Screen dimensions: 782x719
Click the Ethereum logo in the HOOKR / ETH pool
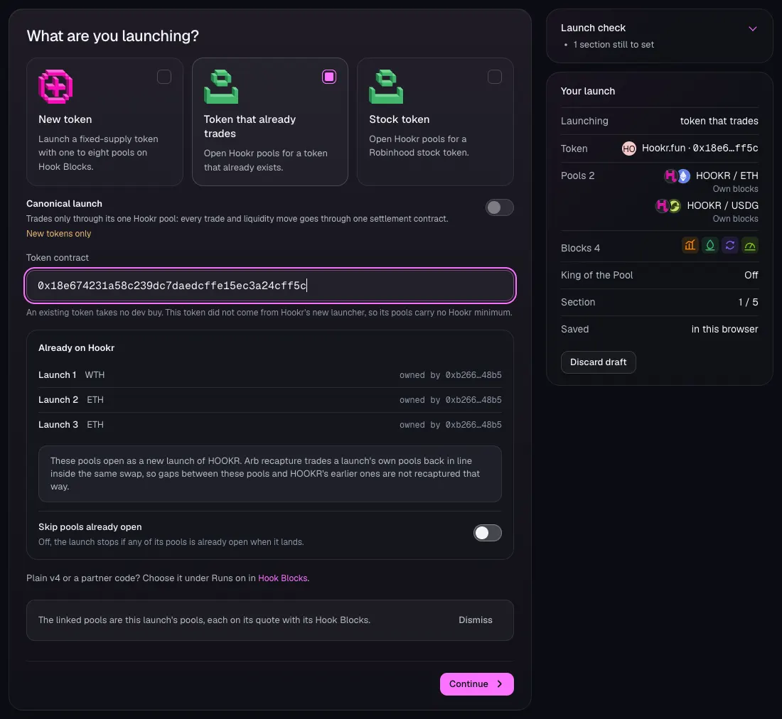(683, 176)
